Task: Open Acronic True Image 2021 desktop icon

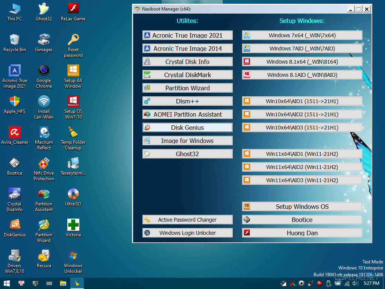Action: [x=15, y=76]
